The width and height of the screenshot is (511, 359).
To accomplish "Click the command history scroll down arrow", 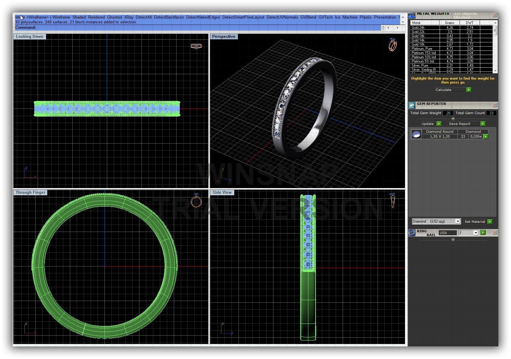I will 403,23.
